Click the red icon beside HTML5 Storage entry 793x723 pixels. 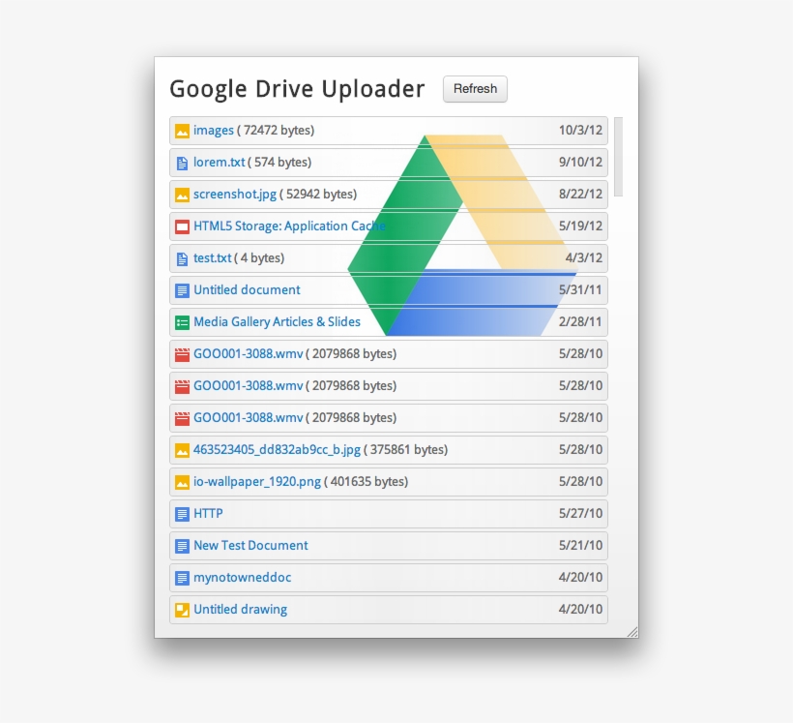coord(182,226)
